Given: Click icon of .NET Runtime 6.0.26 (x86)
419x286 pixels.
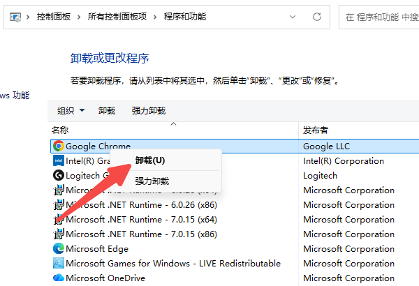Looking at the screenshot, I should [58, 205].
